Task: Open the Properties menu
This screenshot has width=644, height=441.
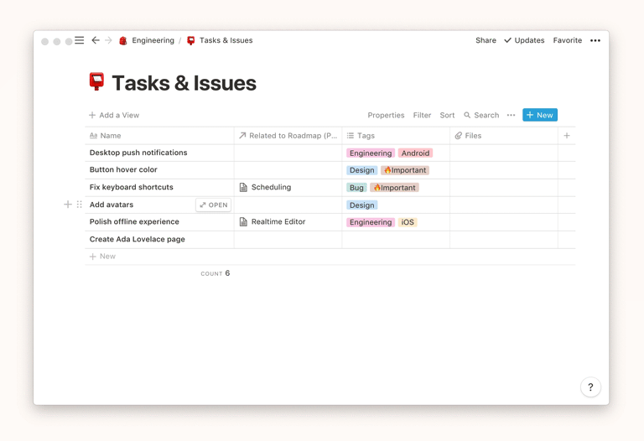Action: tap(386, 115)
